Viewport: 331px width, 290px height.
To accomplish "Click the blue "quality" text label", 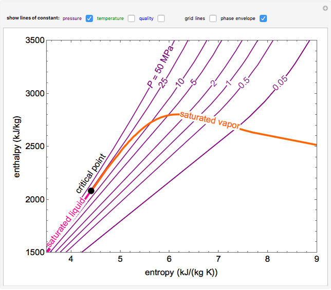I will tap(146, 18).
